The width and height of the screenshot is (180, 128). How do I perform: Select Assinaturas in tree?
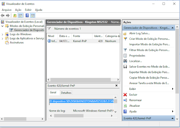[x=17, y=42]
